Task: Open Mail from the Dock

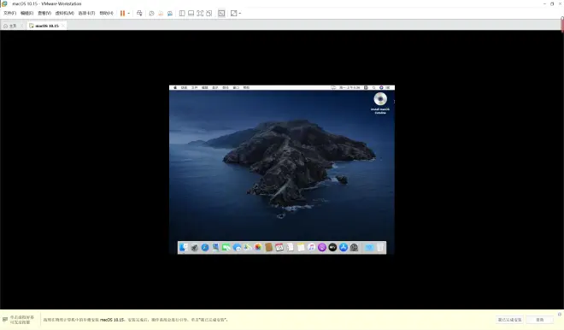Action: tap(215, 247)
